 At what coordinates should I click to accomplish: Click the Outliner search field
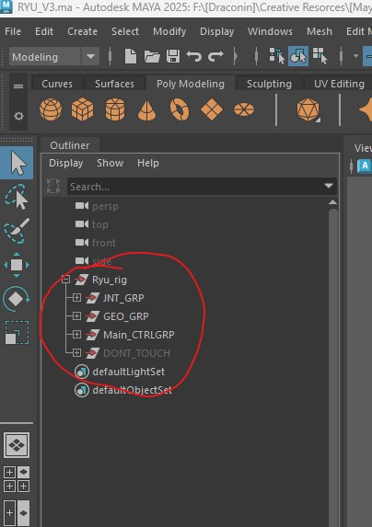pyautogui.click(x=195, y=186)
